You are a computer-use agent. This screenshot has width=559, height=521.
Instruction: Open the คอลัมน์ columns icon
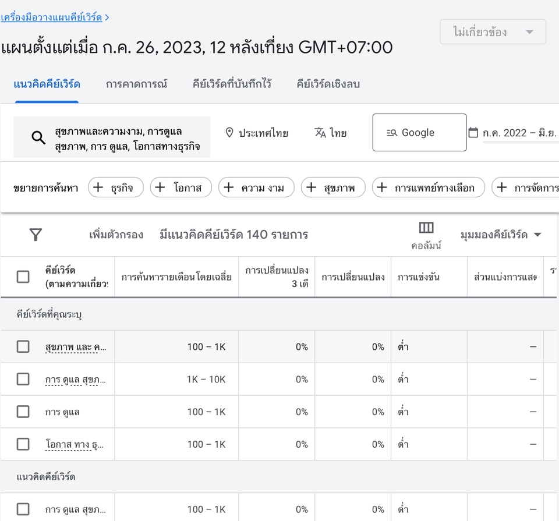click(427, 228)
